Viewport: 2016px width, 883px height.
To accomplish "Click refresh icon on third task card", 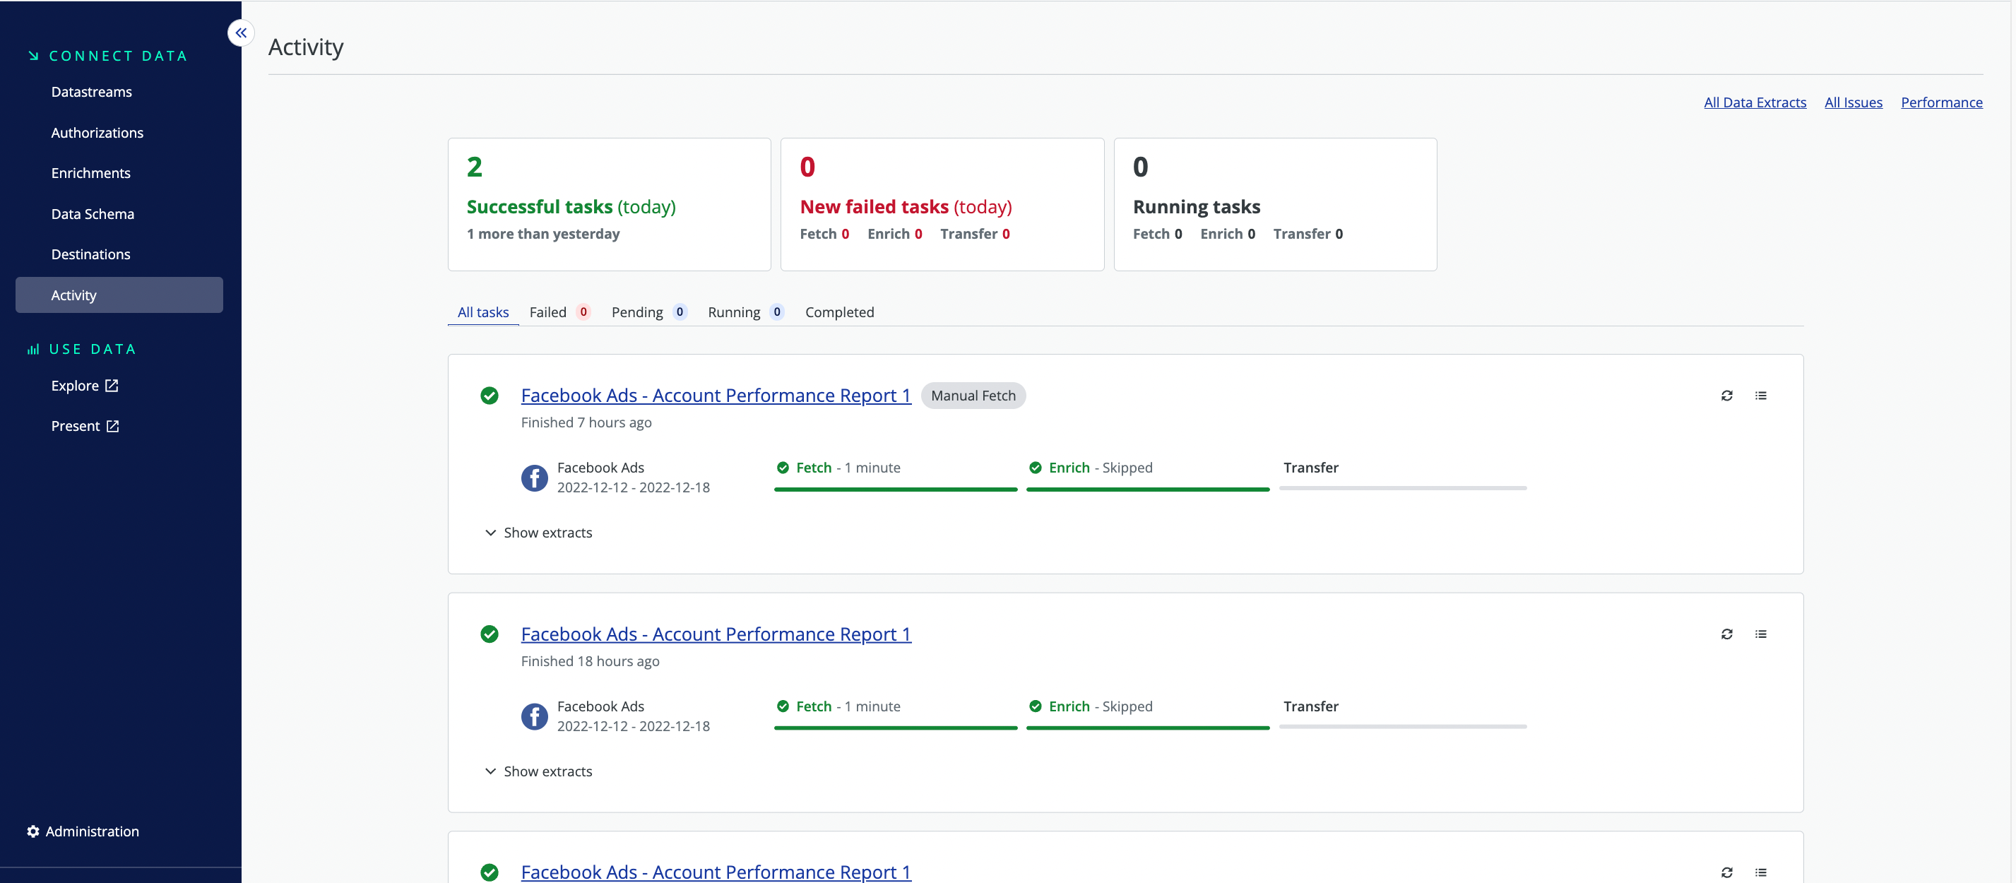I will coord(1726,872).
